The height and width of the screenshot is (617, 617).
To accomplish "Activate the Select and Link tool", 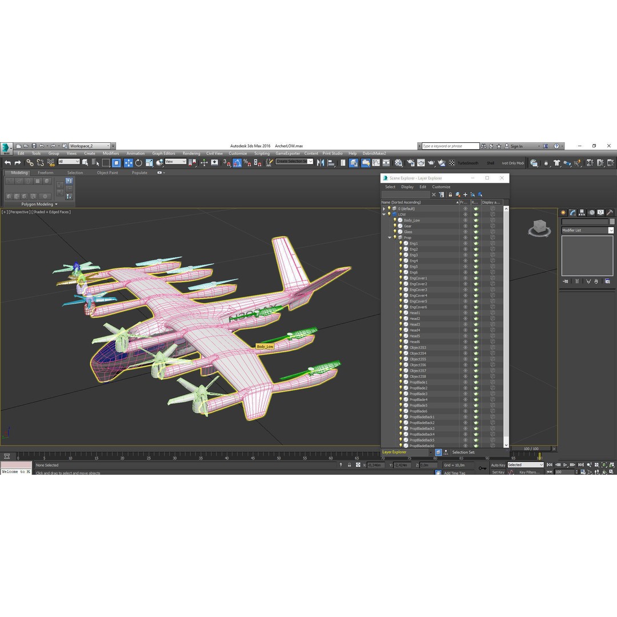I will pos(30,162).
